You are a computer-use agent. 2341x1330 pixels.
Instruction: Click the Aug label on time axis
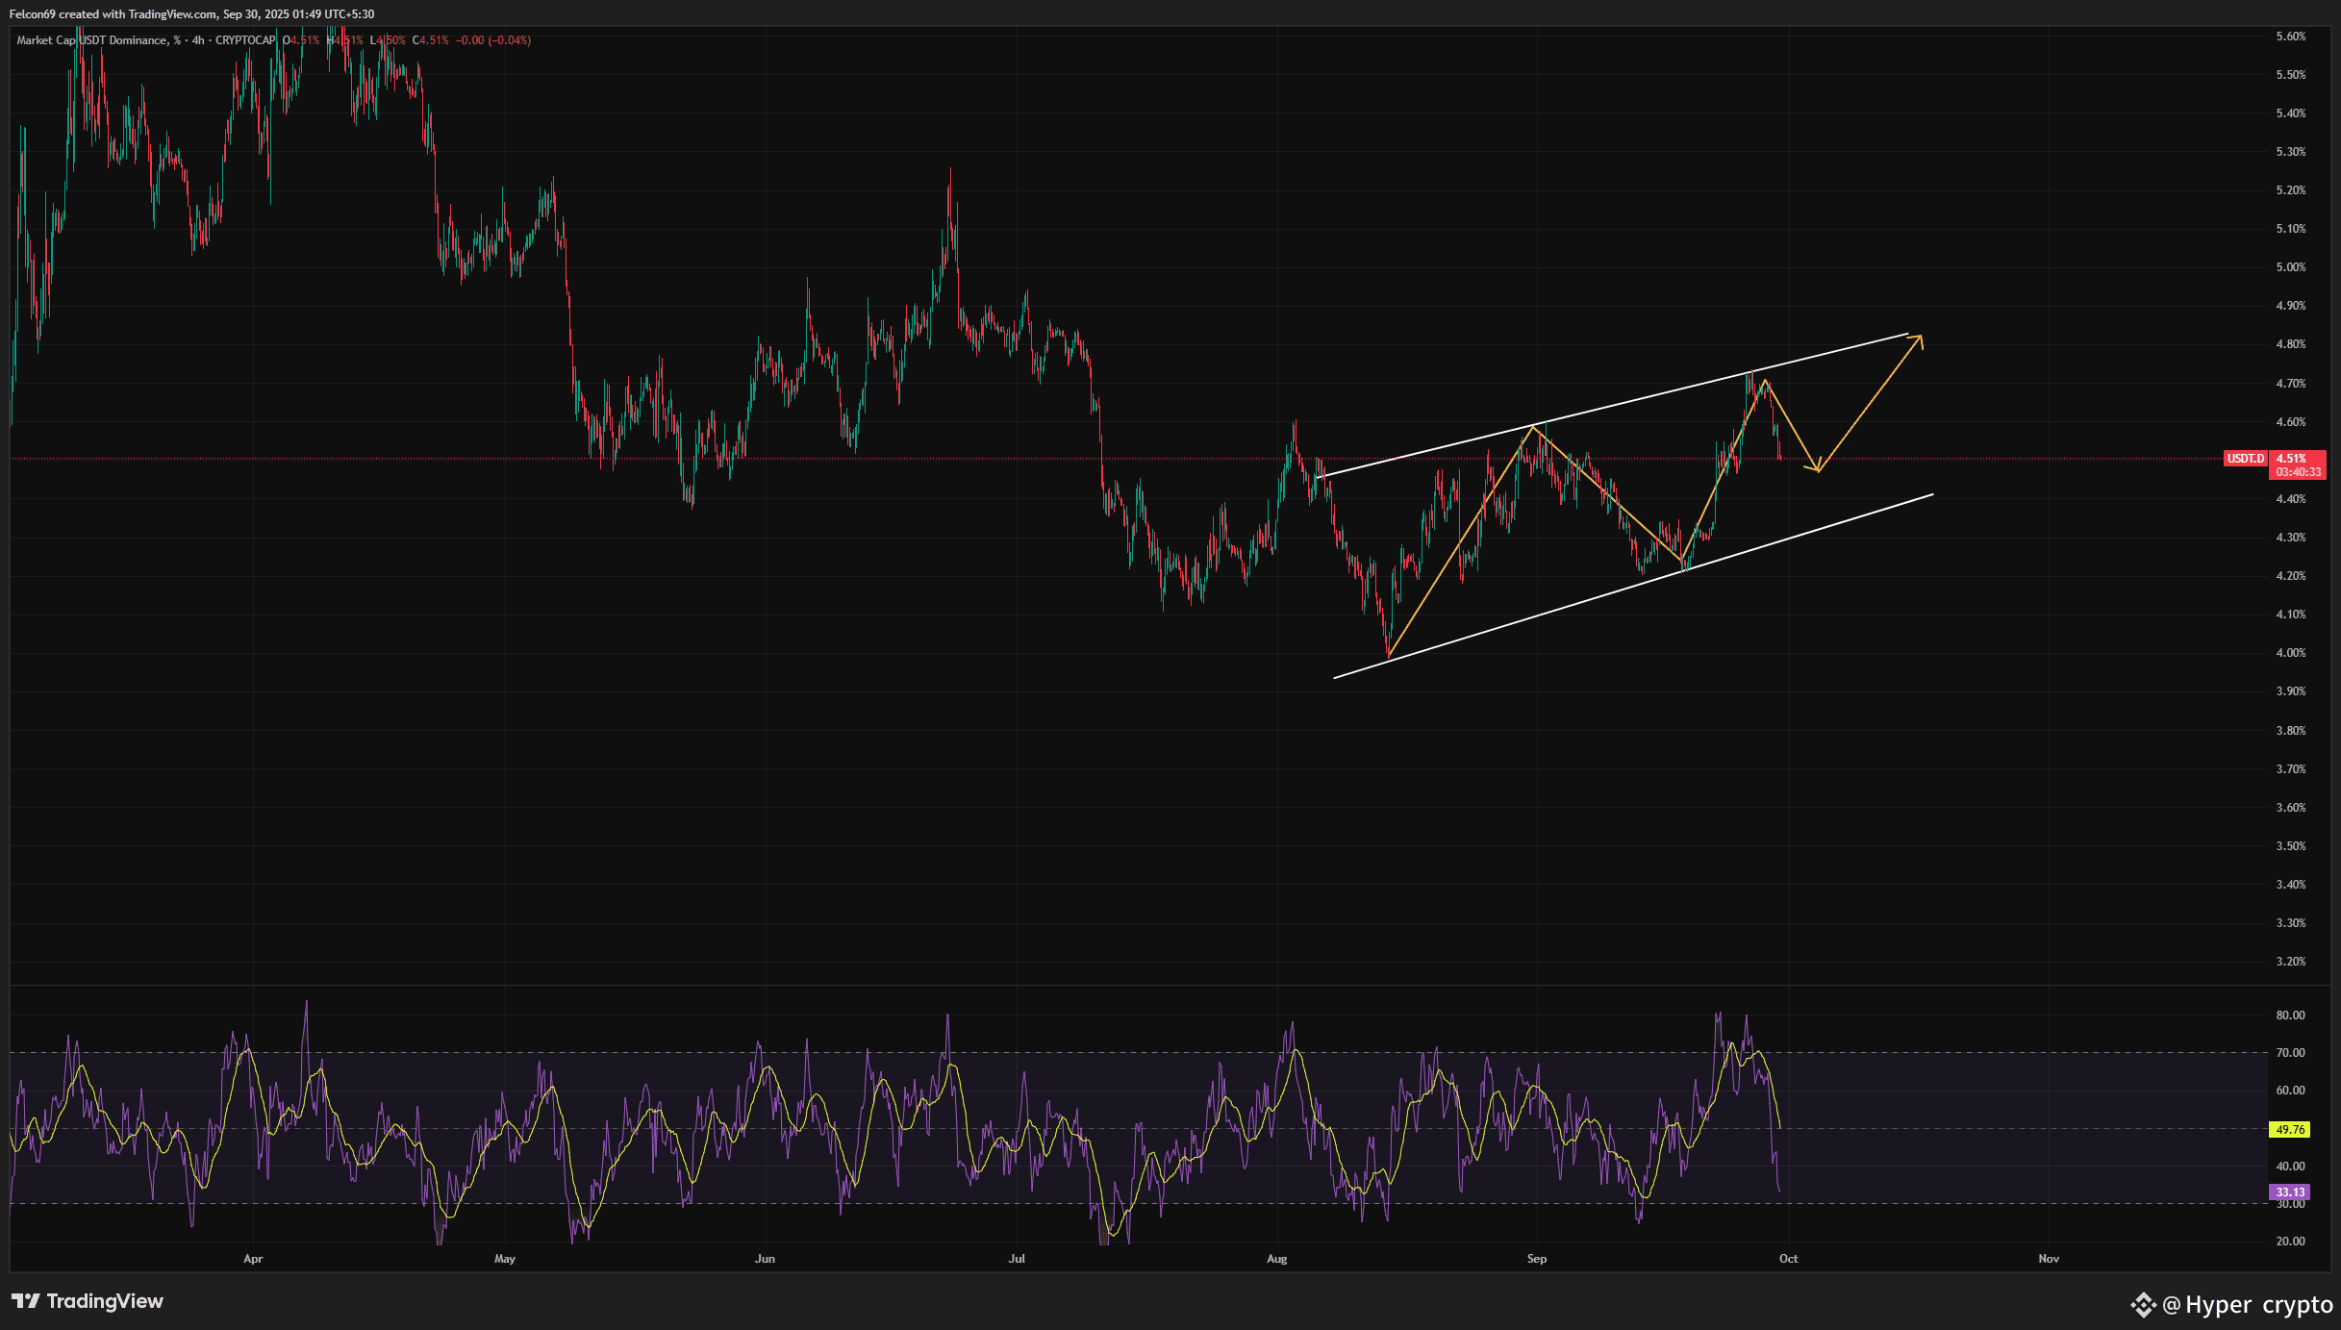[1276, 1259]
